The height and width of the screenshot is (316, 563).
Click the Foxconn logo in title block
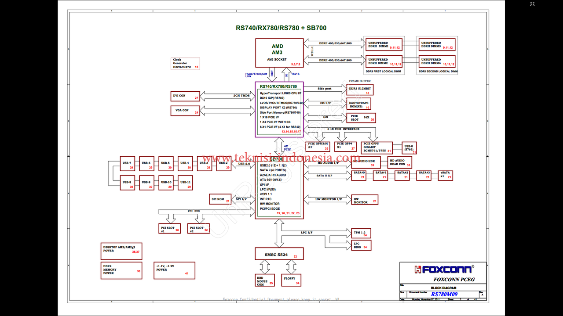pos(444,269)
